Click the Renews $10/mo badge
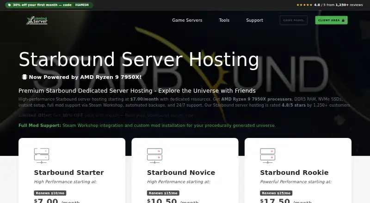The height and width of the screenshot is (203, 370). point(50,193)
